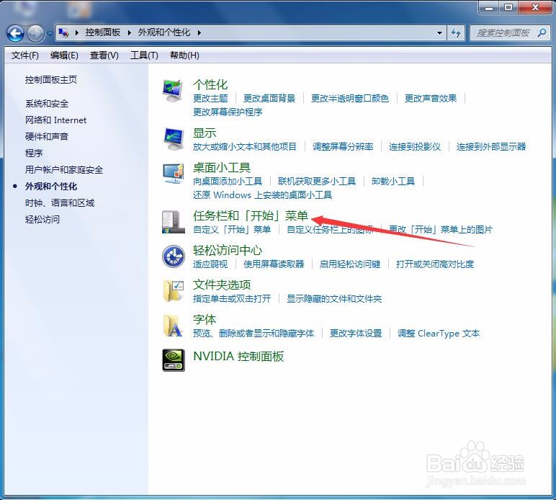Open 时钟、语言和区域 in the sidebar
Viewport: 556px width, 500px height.
(x=60, y=203)
